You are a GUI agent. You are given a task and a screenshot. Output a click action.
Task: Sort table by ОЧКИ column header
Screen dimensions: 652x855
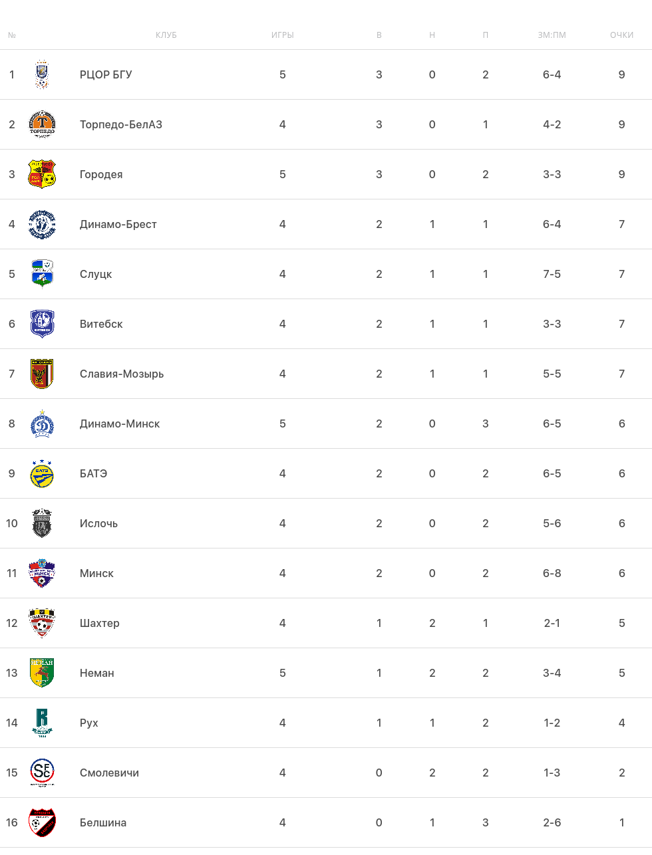click(621, 35)
